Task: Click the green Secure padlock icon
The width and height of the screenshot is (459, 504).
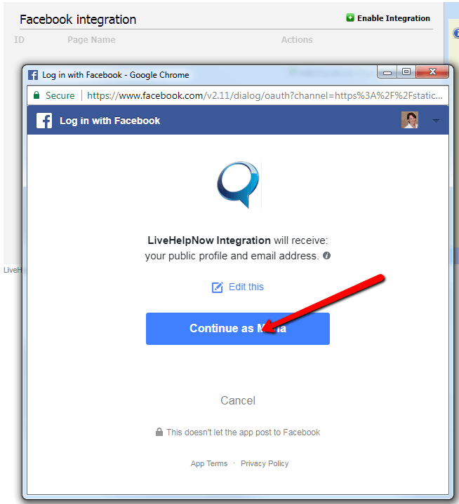Action: pyautogui.click(x=36, y=95)
